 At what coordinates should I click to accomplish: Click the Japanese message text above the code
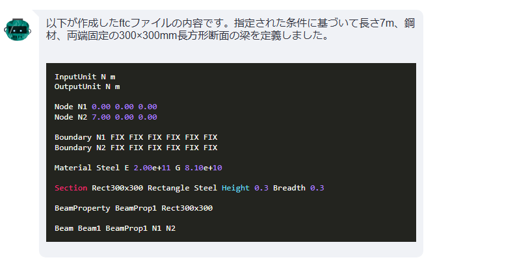(231, 30)
